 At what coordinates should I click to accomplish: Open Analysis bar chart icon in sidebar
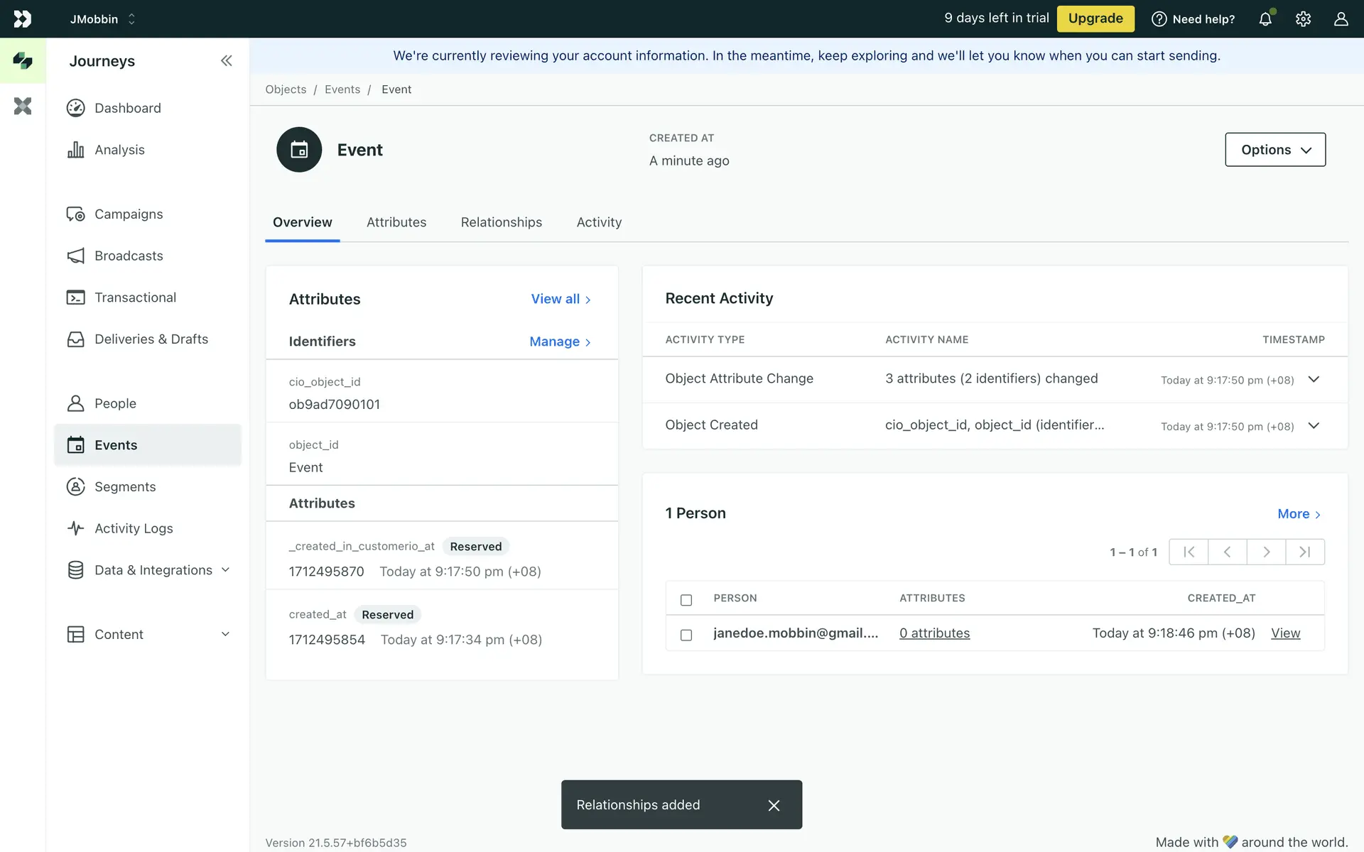coord(75,150)
